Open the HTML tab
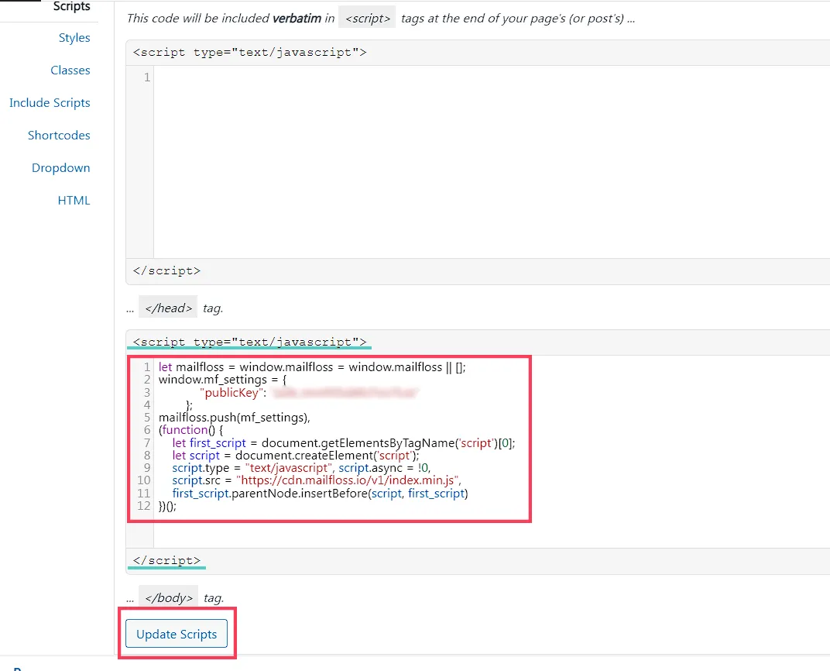The height and width of the screenshot is (671, 830). (x=74, y=200)
